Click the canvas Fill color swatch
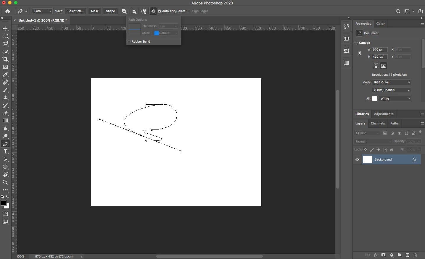This screenshot has width=425, height=259. [x=375, y=99]
